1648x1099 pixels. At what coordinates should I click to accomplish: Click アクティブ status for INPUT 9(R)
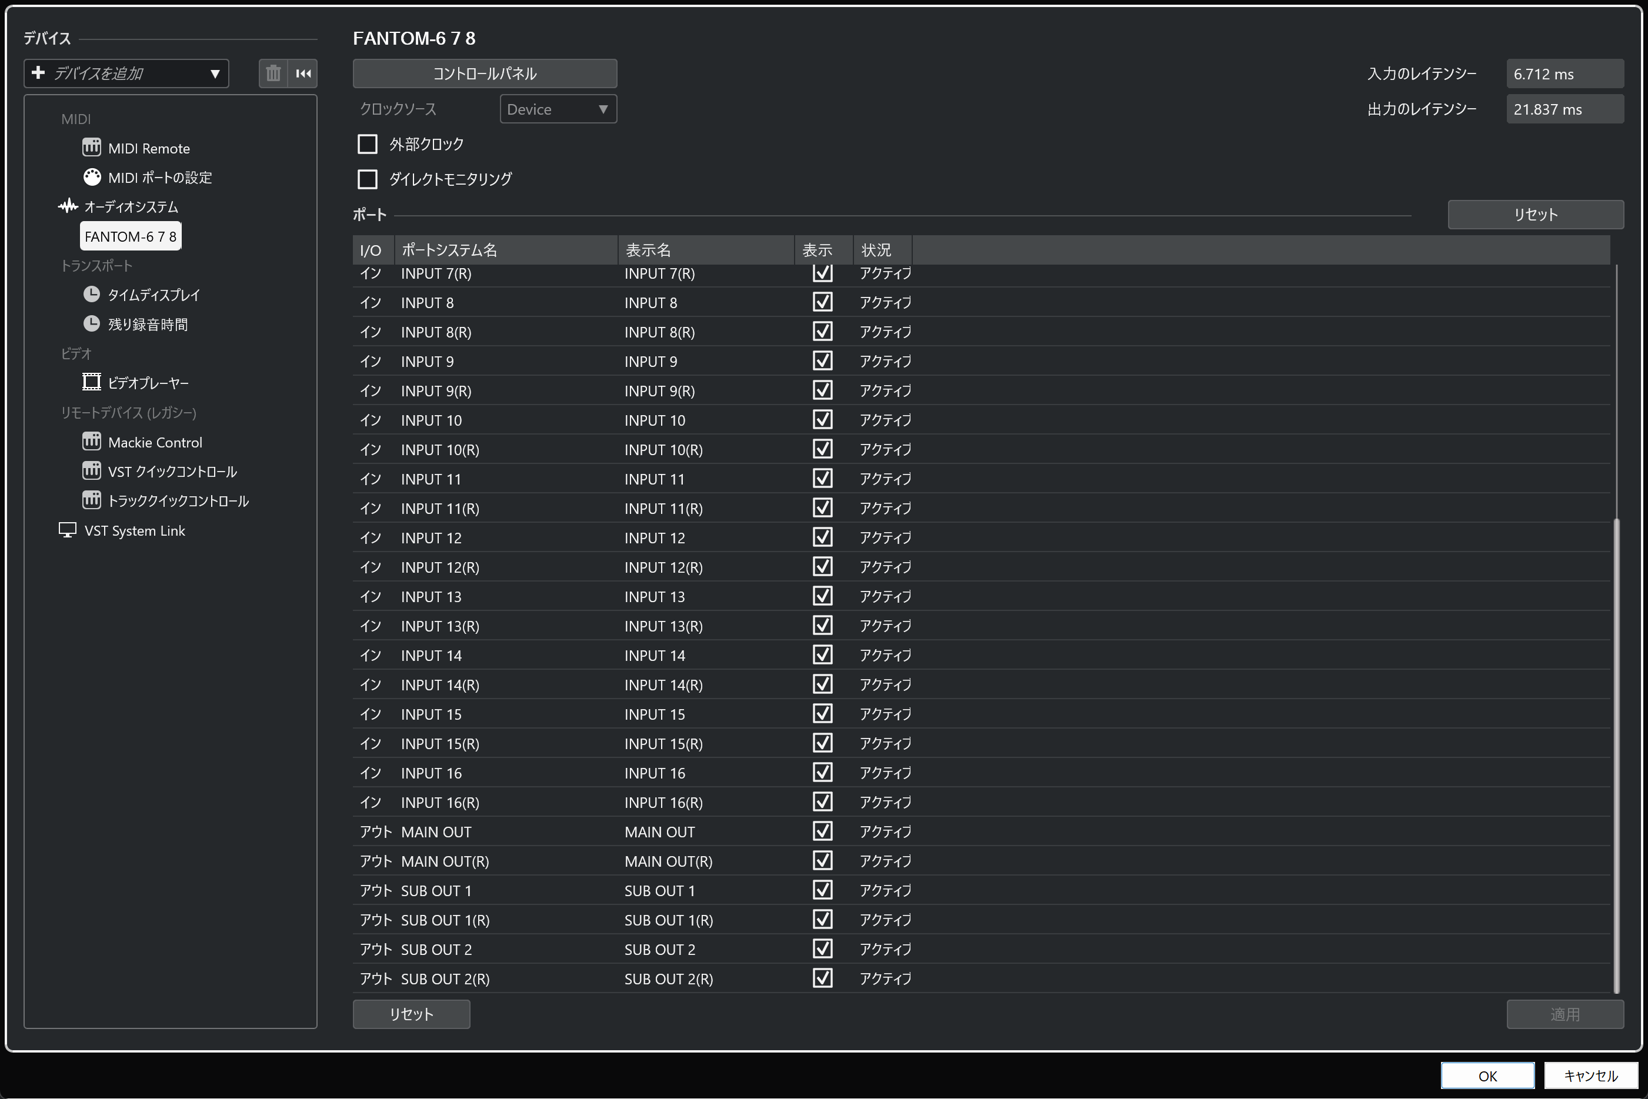(885, 390)
